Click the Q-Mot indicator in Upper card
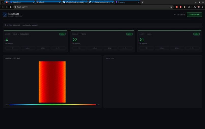Image resolution: width=205 pixels, height=129 pixels. (58, 48)
